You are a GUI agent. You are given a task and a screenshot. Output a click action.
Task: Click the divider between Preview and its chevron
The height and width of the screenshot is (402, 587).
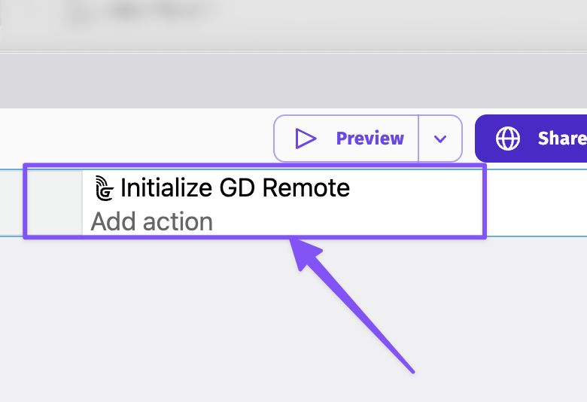click(x=418, y=139)
